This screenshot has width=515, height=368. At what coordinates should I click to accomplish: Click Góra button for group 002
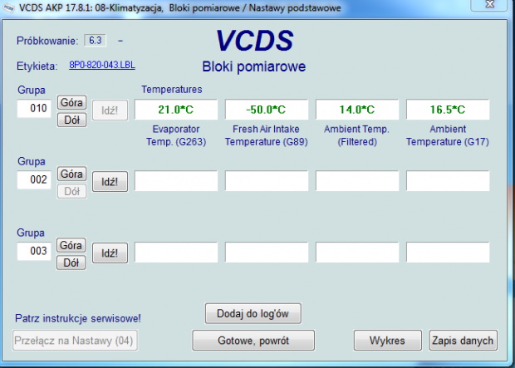(72, 174)
